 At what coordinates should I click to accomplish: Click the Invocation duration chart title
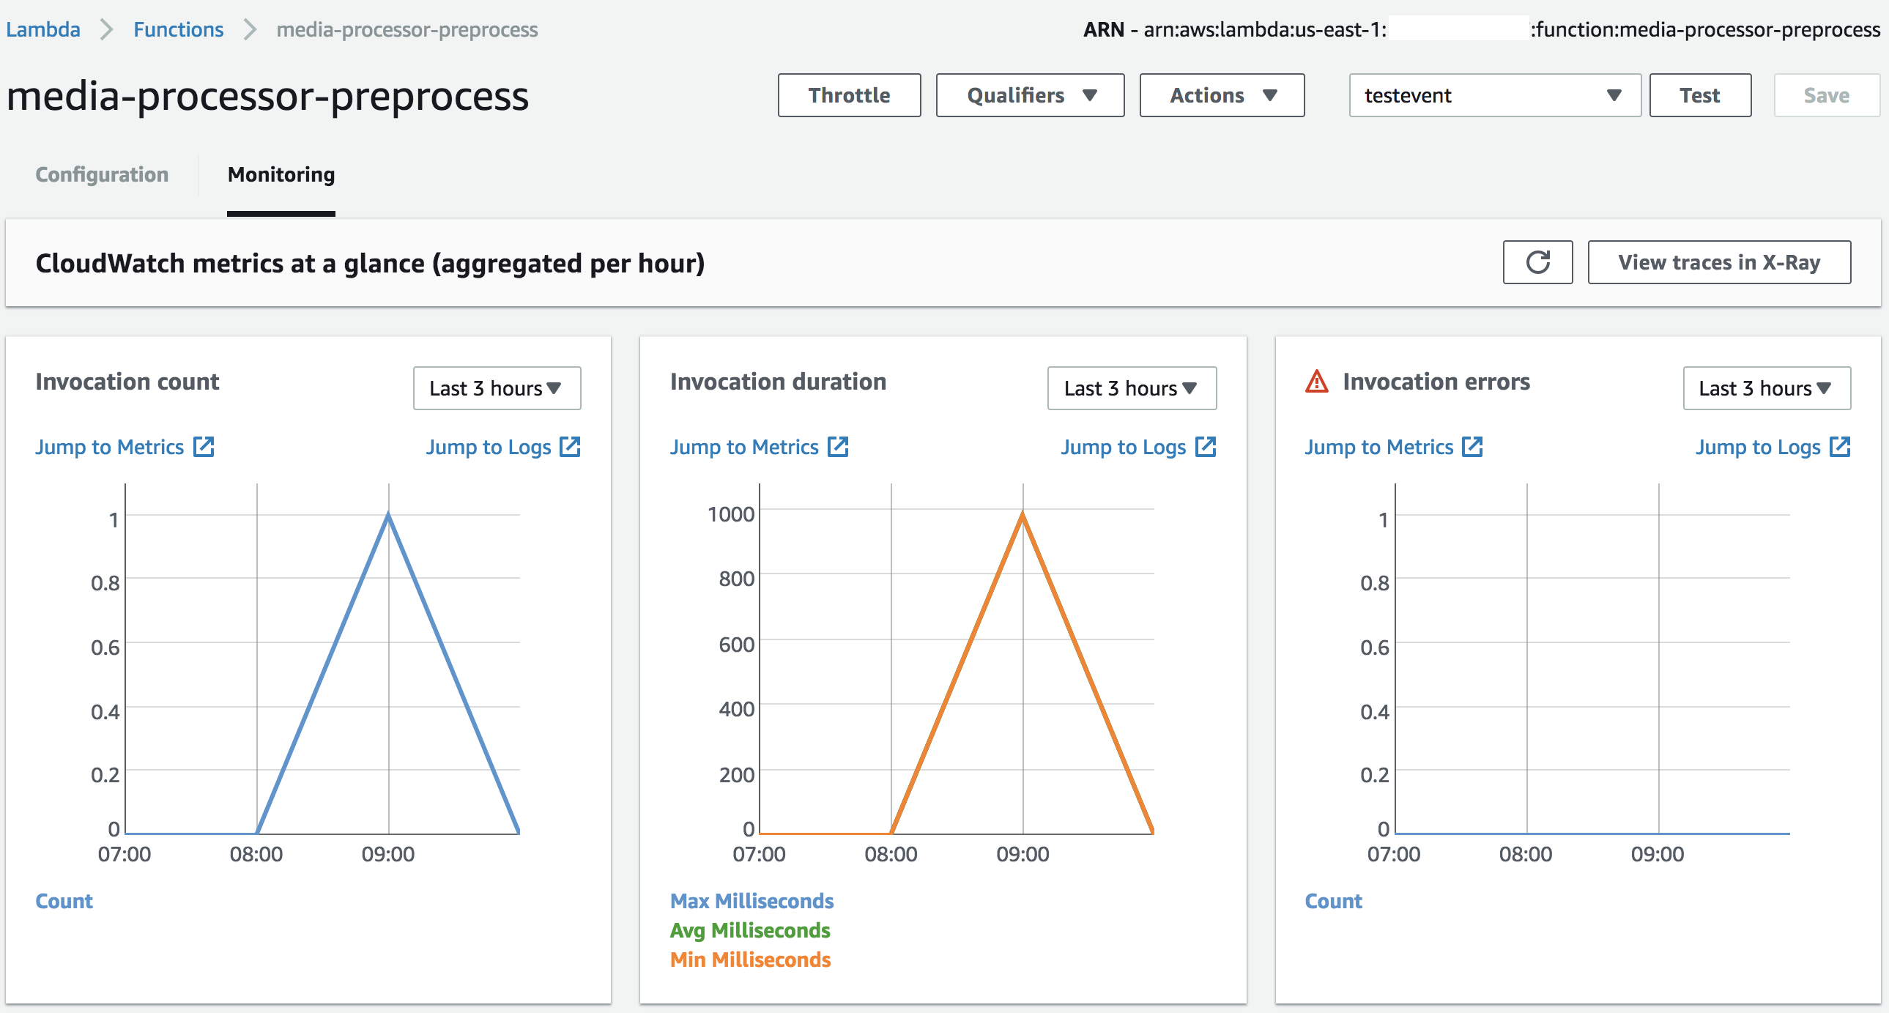coord(778,382)
